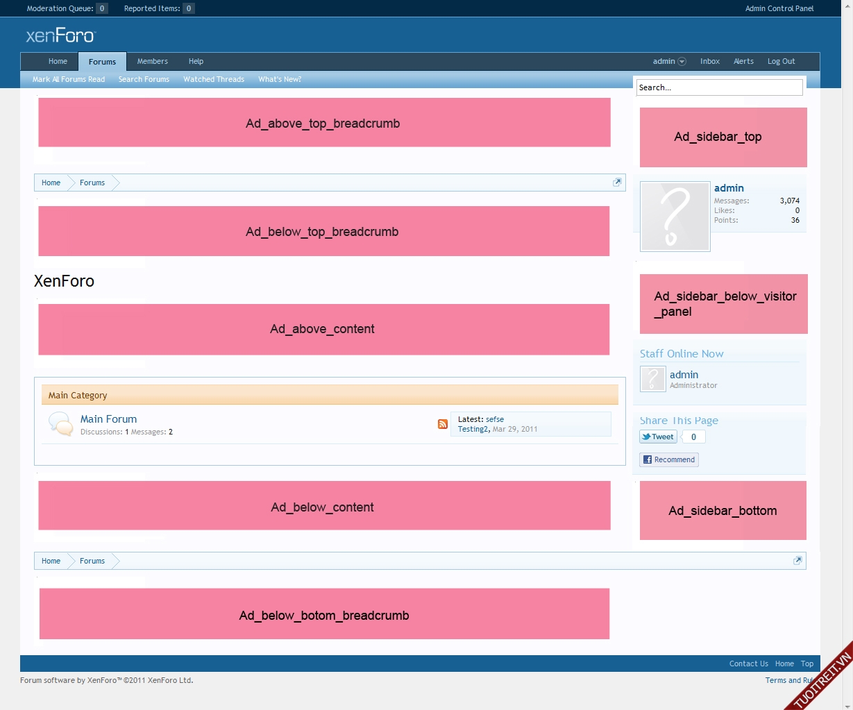853x710 pixels.
Task: Open the Members tab
Action: point(152,62)
